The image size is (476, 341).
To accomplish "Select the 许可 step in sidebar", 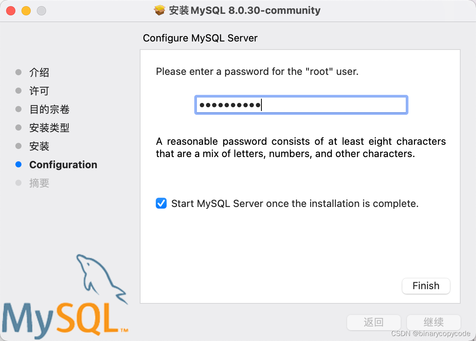I will (x=39, y=91).
